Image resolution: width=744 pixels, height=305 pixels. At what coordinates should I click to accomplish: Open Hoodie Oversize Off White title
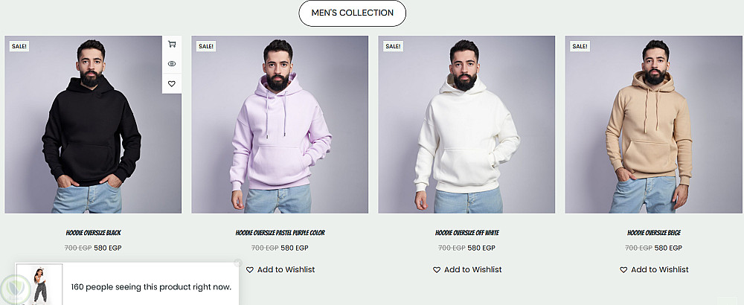point(467,233)
